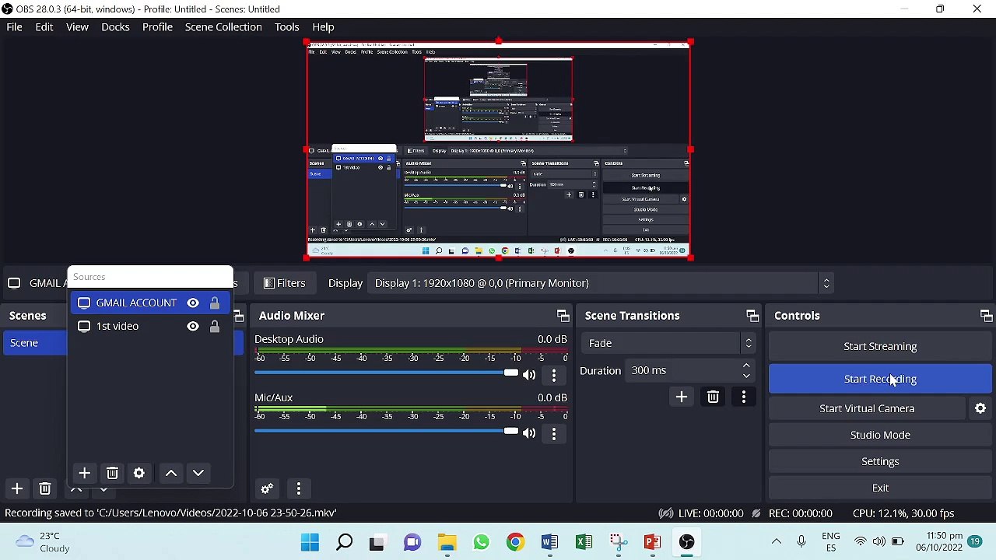Mute the Desktop Audio speaker icon
This screenshot has height=560, width=996.
point(529,374)
